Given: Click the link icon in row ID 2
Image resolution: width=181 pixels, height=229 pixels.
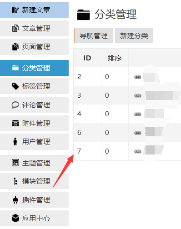Looking at the screenshot, I should (138, 77).
